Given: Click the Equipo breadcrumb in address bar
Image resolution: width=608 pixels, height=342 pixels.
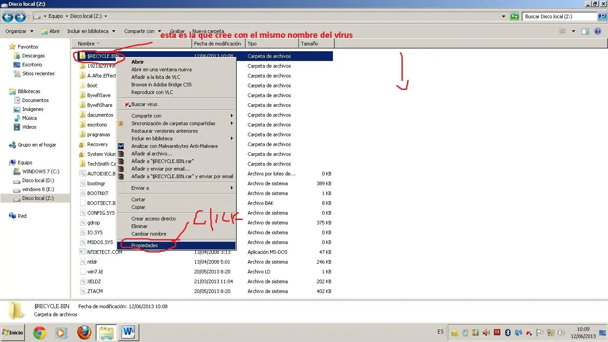Looking at the screenshot, I should click(56, 16).
